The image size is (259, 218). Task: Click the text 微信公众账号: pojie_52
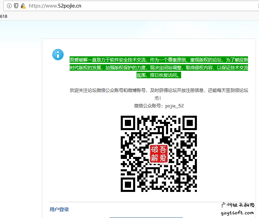[x=159, y=106]
